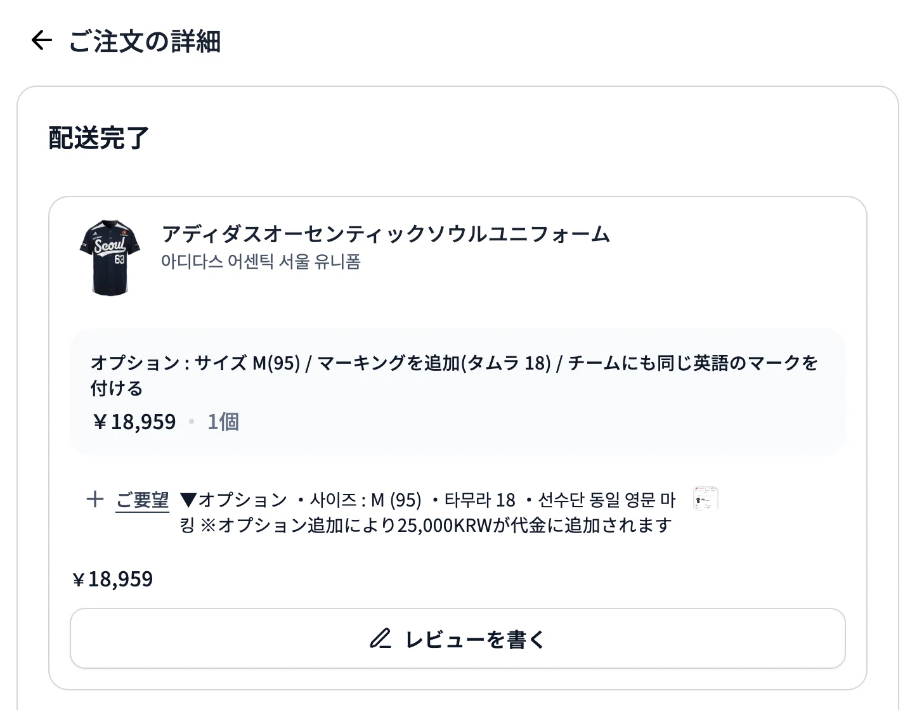
Task: Open the small attached image beside the request text
Action: [x=706, y=499]
